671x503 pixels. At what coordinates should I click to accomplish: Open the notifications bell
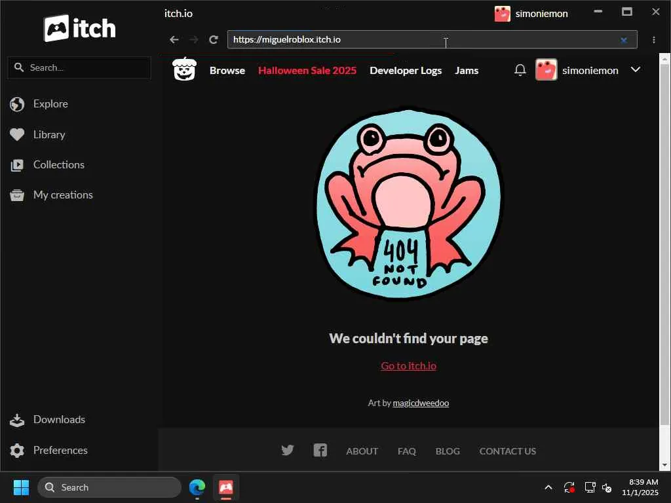click(520, 70)
